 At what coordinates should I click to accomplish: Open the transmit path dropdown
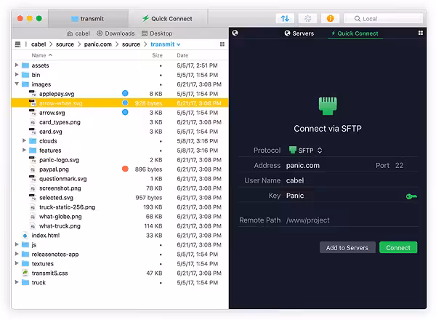tap(166, 44)
